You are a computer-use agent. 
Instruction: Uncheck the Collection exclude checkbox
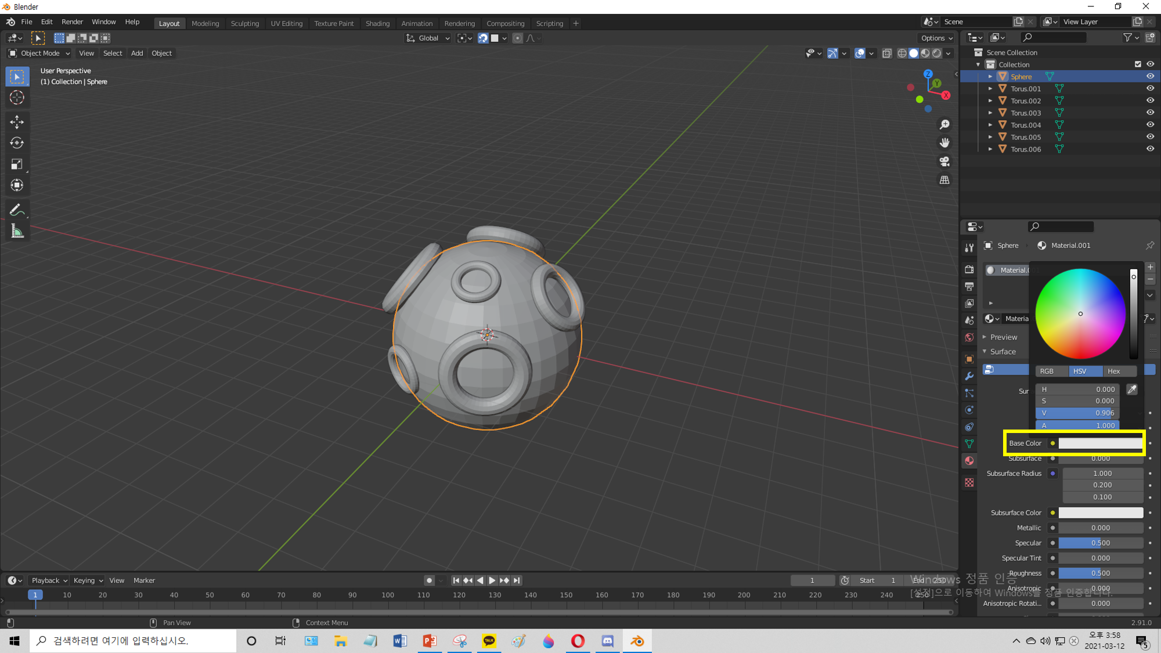[1138, 64]
